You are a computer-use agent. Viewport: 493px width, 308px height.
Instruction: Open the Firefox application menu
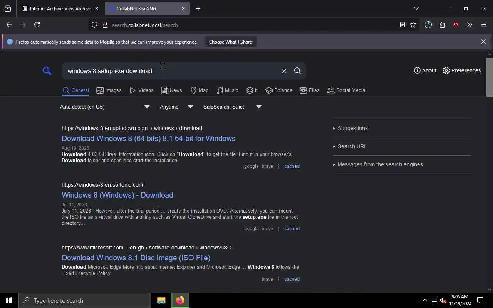click(x=484, y=25)
